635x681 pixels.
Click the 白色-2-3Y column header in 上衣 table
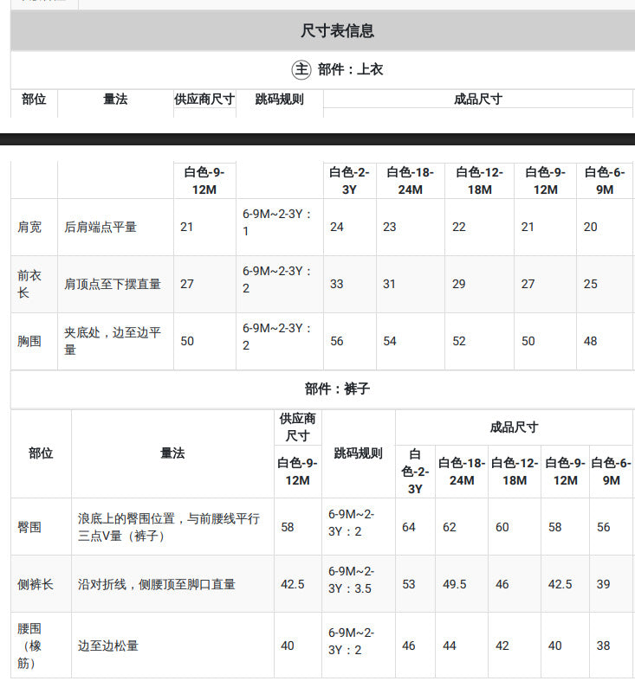[349, 181]
